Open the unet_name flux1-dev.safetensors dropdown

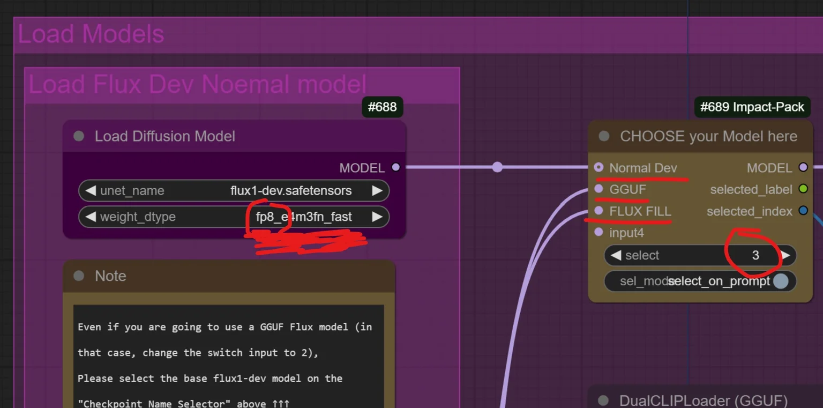tap(234, 190)
